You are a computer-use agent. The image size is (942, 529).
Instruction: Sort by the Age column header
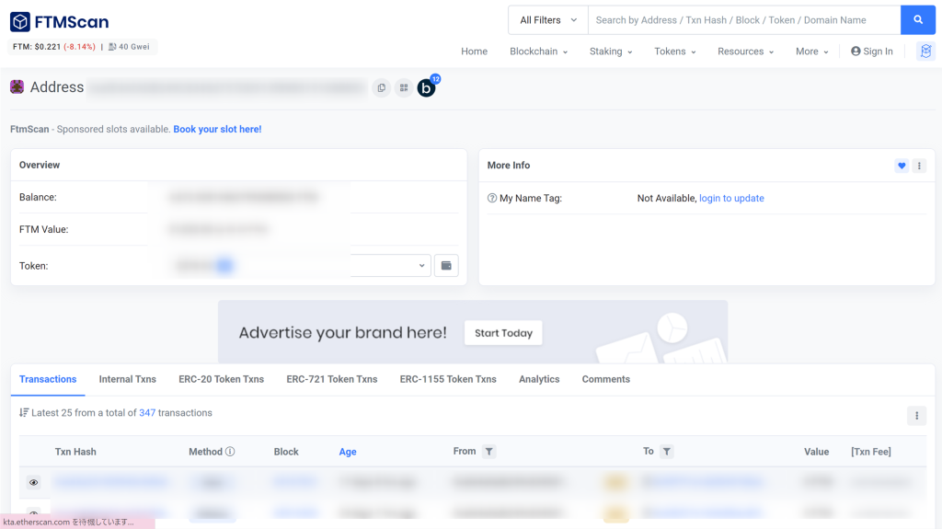point(348,452)
